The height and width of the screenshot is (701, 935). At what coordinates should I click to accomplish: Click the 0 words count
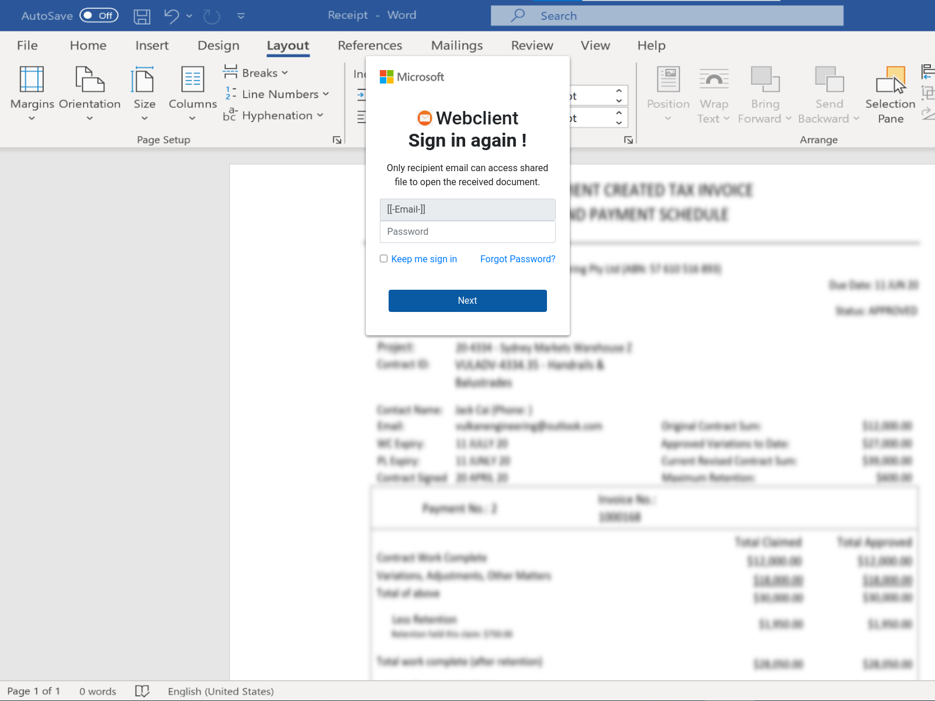tap(98, 692)
